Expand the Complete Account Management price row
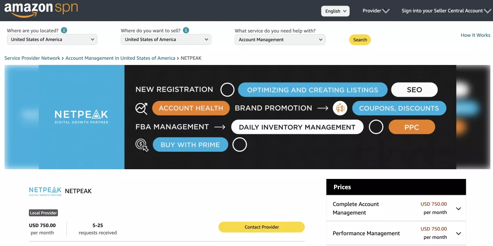This screenshot has height=246, width=493. point(396,208)
